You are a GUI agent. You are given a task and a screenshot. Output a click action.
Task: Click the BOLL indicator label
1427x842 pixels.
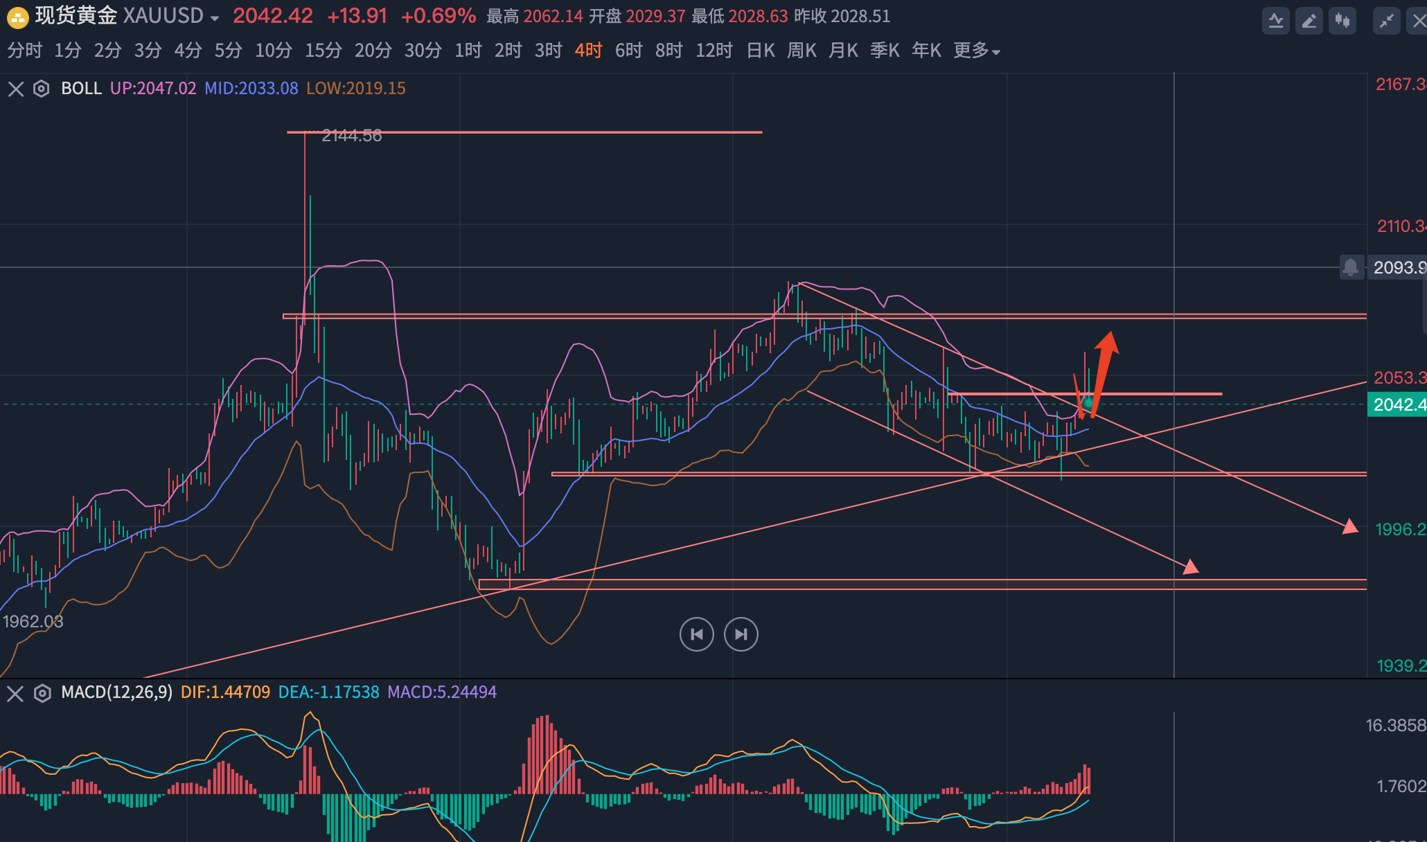point(81,89)
